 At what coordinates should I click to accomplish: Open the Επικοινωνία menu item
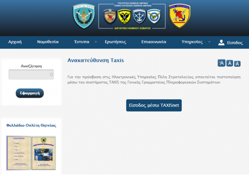154,42
